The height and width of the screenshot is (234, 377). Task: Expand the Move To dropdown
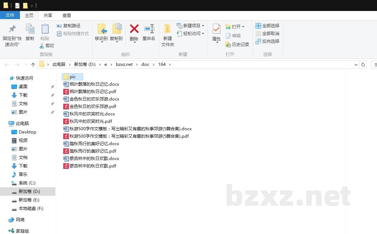point(101,42)
